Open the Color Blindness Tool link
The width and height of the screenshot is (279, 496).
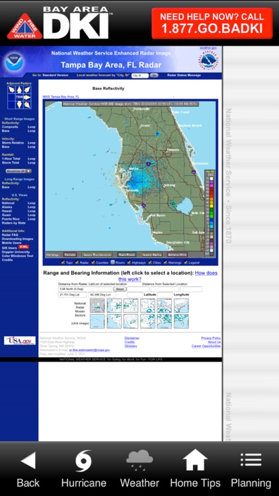pos(17,256)
